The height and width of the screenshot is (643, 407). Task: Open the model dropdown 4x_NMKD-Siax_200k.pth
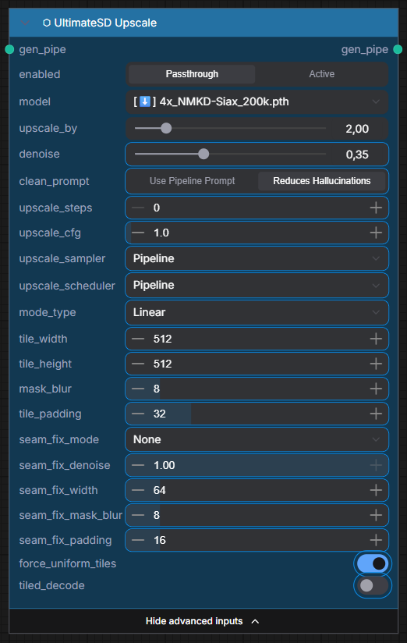pos(257,101)
